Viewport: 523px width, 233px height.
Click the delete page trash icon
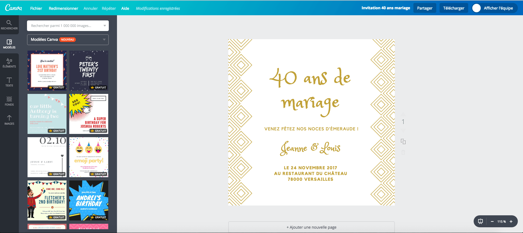403,152
